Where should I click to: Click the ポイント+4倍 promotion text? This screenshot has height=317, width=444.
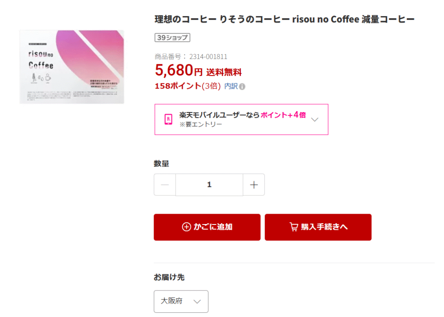(283, 115)
